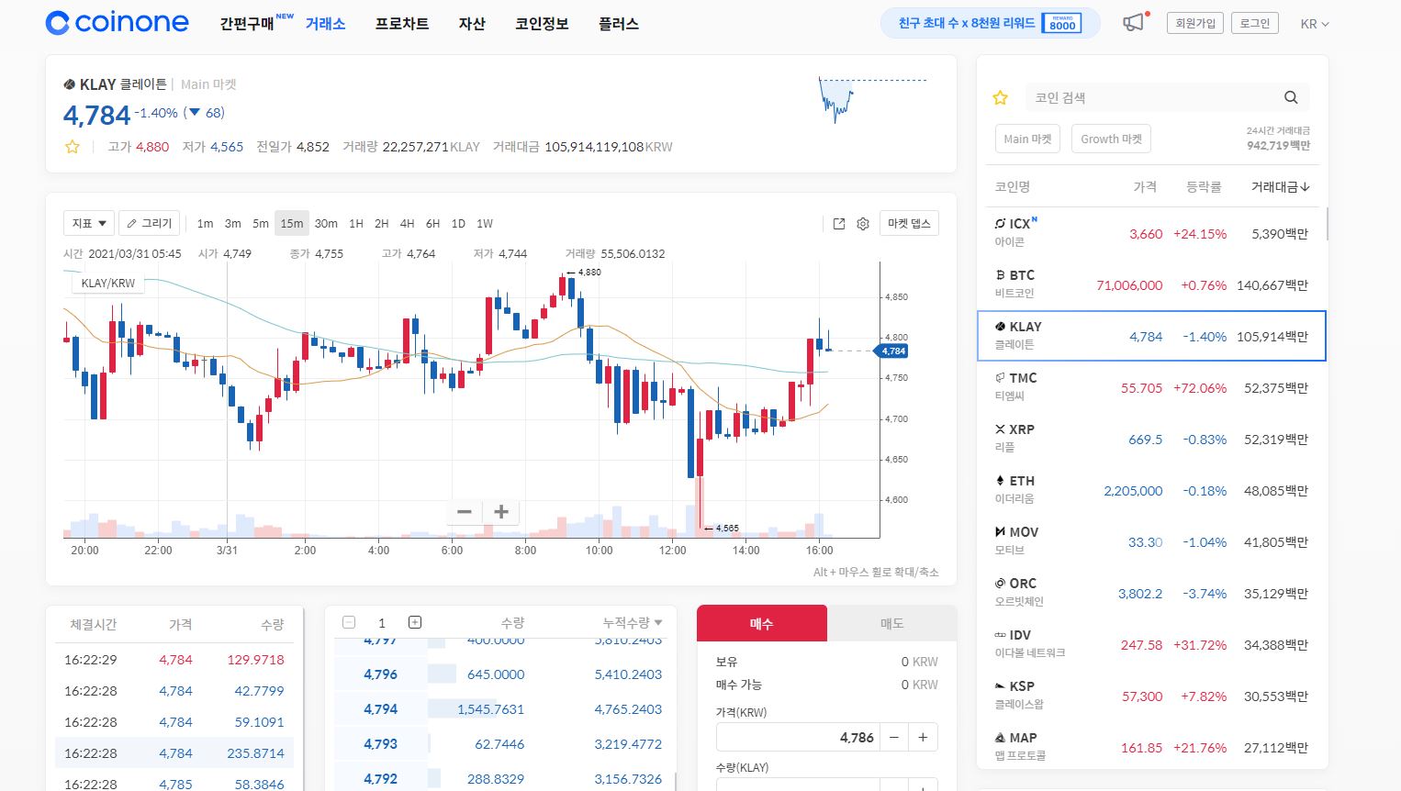Select the XRP coin row
This screenshot has height=791, width=1401.
point(1152,439)
